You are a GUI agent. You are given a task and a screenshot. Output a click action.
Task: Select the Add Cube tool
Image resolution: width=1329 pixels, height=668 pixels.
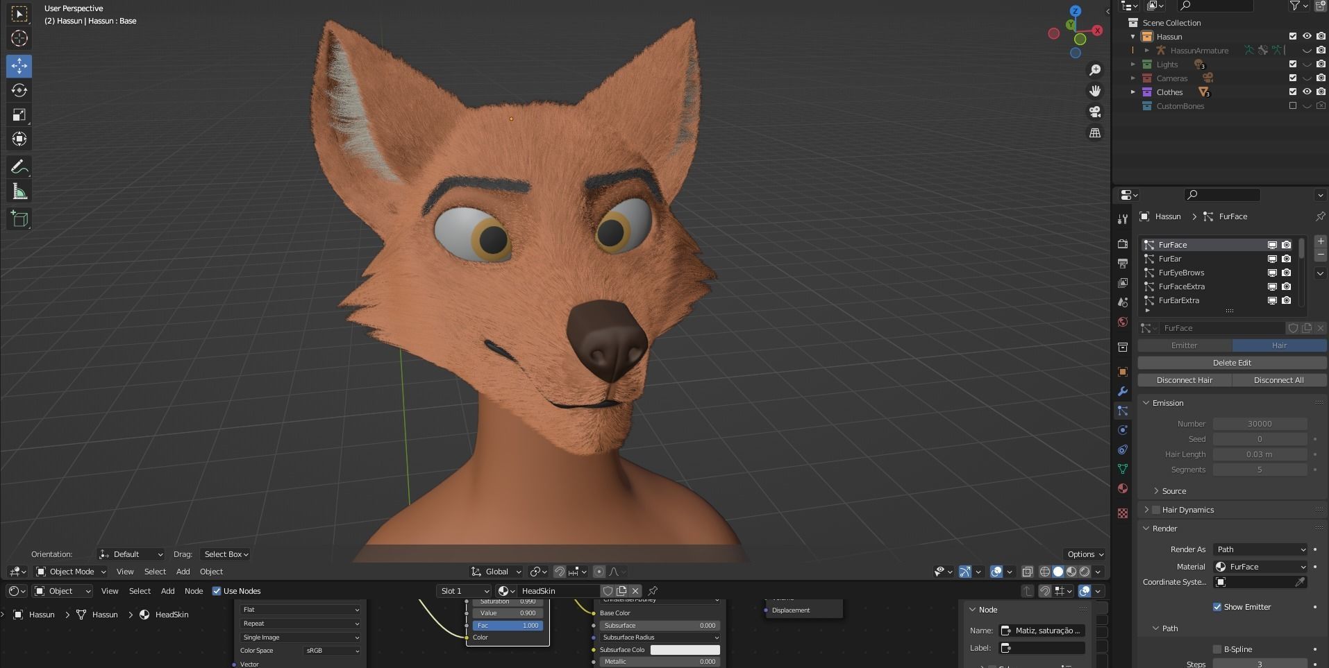coord(19,219)
